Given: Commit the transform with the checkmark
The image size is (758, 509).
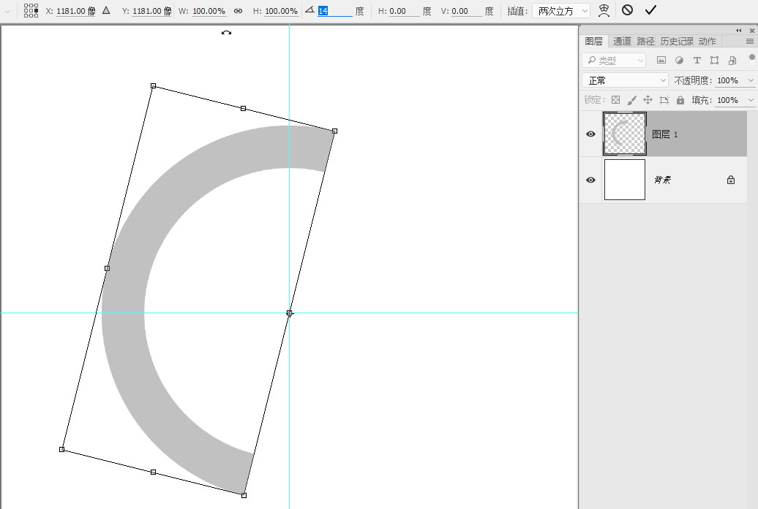Looking at the screenshot, I should 650,10.
